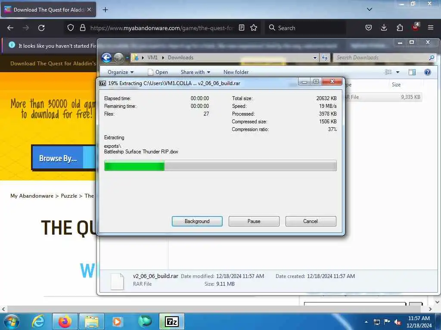This screenshot has width=441, height=330.
Task: Open Windows Media Player taskbar icon
Action: 117,321
